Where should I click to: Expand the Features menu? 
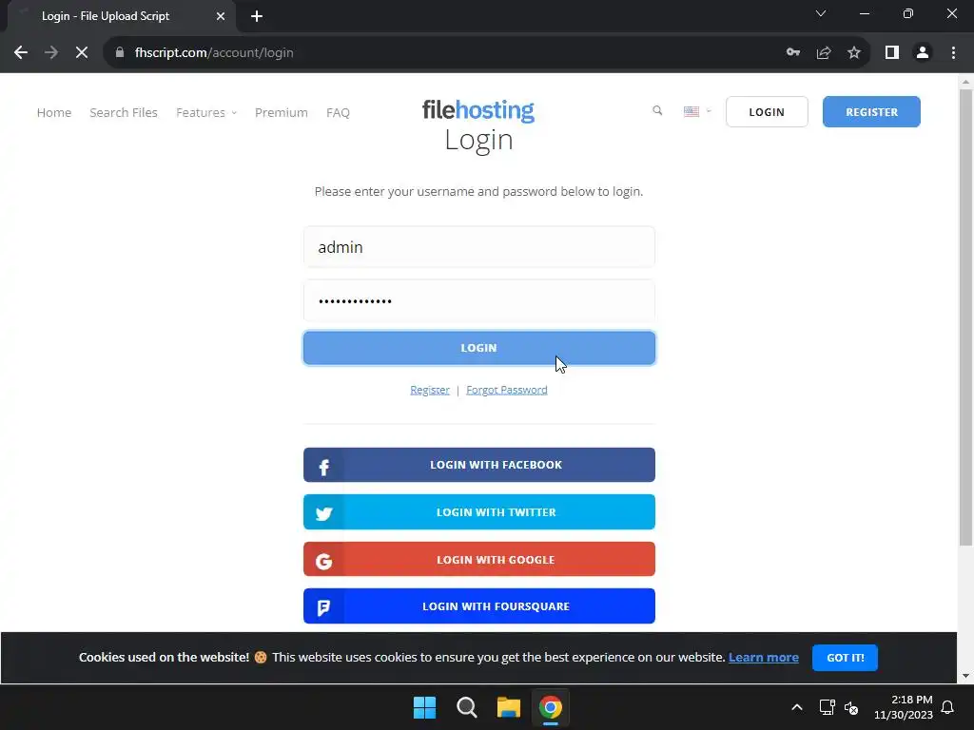(x=206, y=112)
